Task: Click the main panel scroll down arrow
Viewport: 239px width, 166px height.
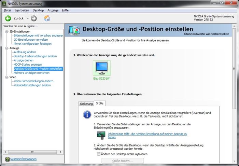Action: coord(234,161)
